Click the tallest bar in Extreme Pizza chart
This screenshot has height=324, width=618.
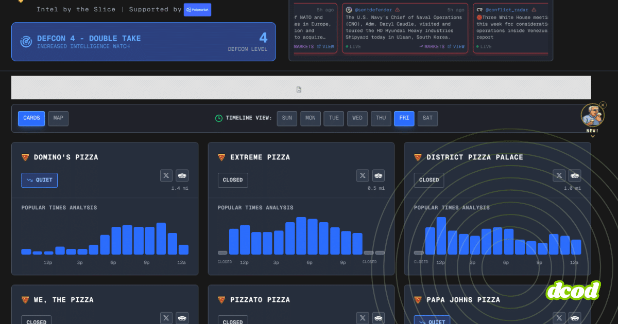click(x=301, y=236)
